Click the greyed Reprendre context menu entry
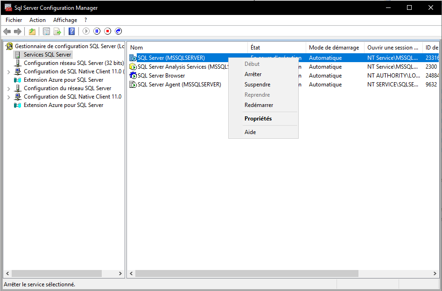The height and width of the screenshot is (291, 442). [x=263, y=95]
